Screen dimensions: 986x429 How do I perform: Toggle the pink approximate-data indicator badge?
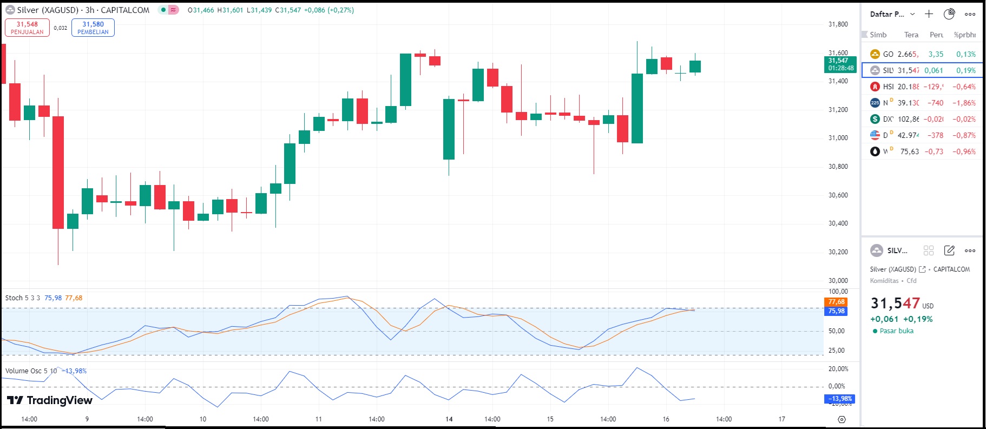tap(173, 10)
